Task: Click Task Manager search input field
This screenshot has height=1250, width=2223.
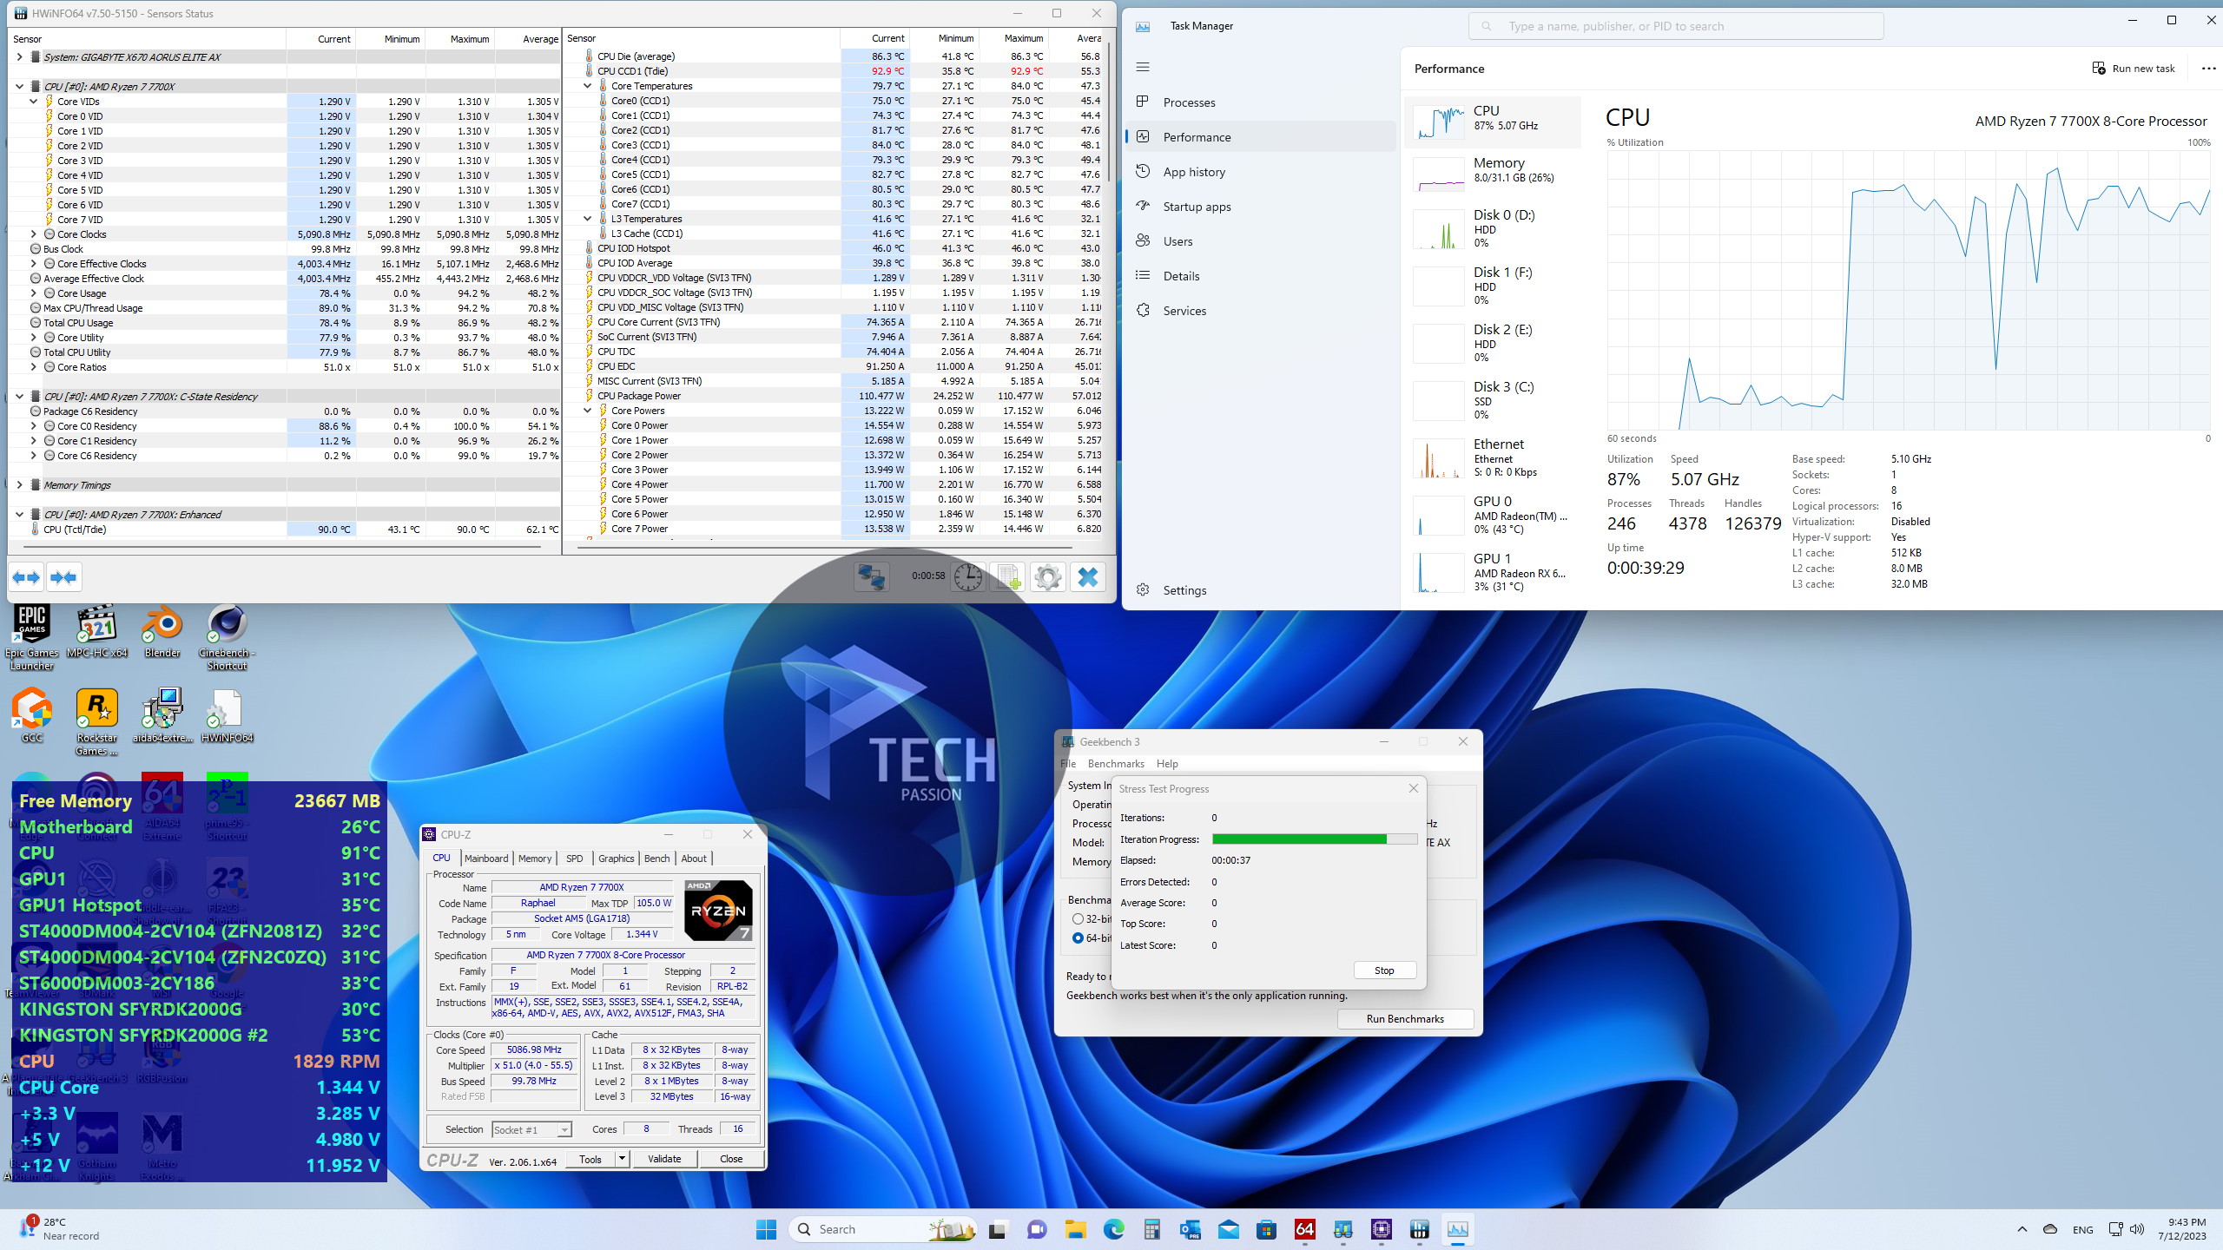Action: pos(1676,26)
